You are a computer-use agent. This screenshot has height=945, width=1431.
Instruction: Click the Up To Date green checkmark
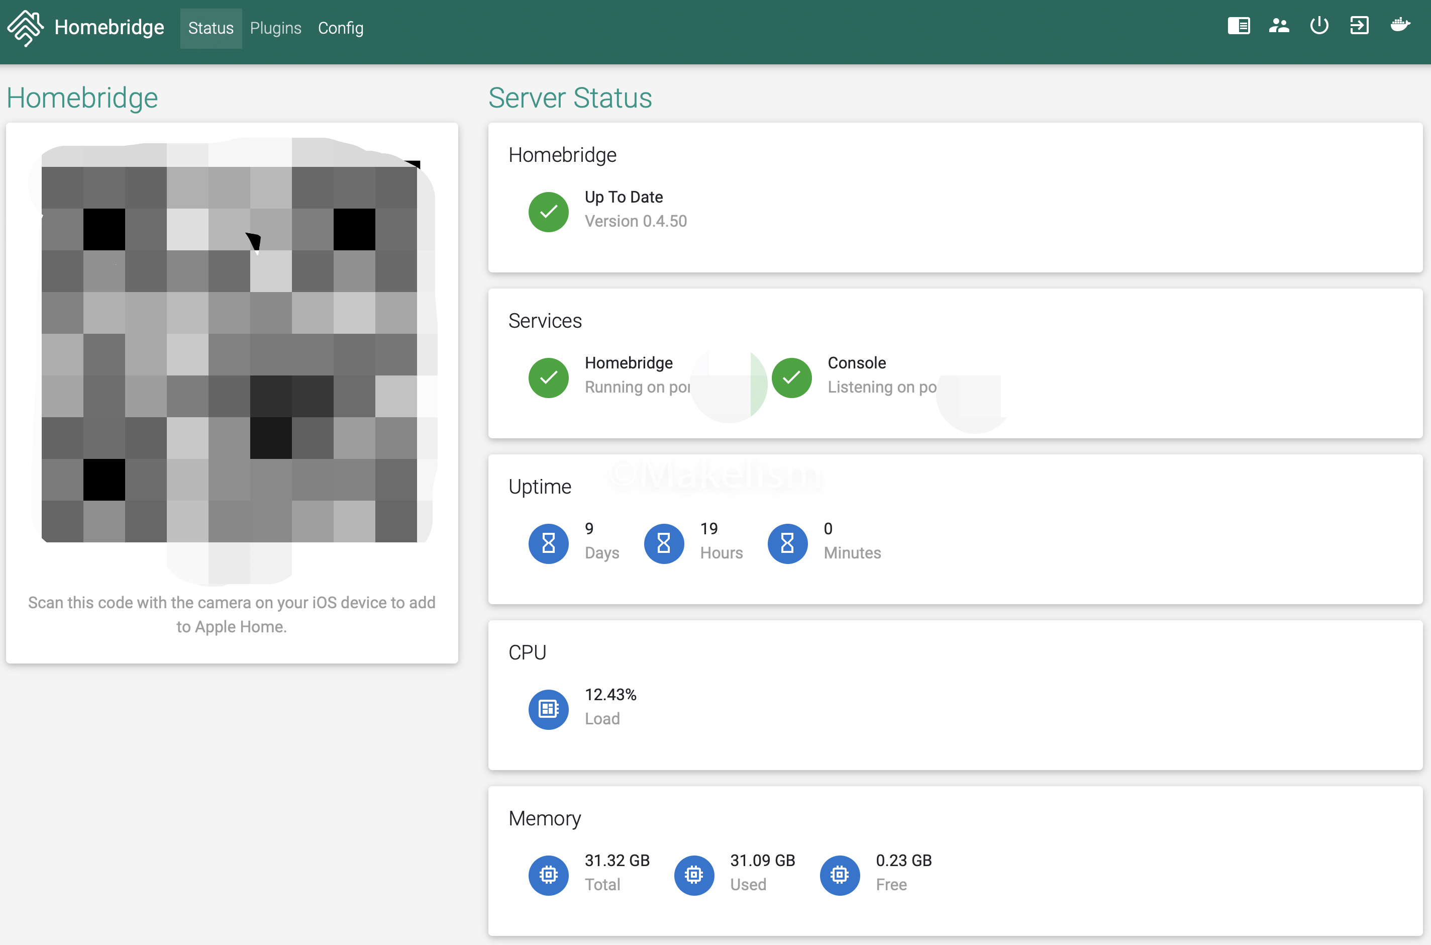[x=548, y=212]
